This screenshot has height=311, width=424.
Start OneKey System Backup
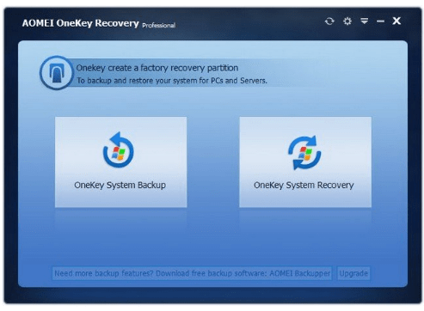[x=120, y=162]
